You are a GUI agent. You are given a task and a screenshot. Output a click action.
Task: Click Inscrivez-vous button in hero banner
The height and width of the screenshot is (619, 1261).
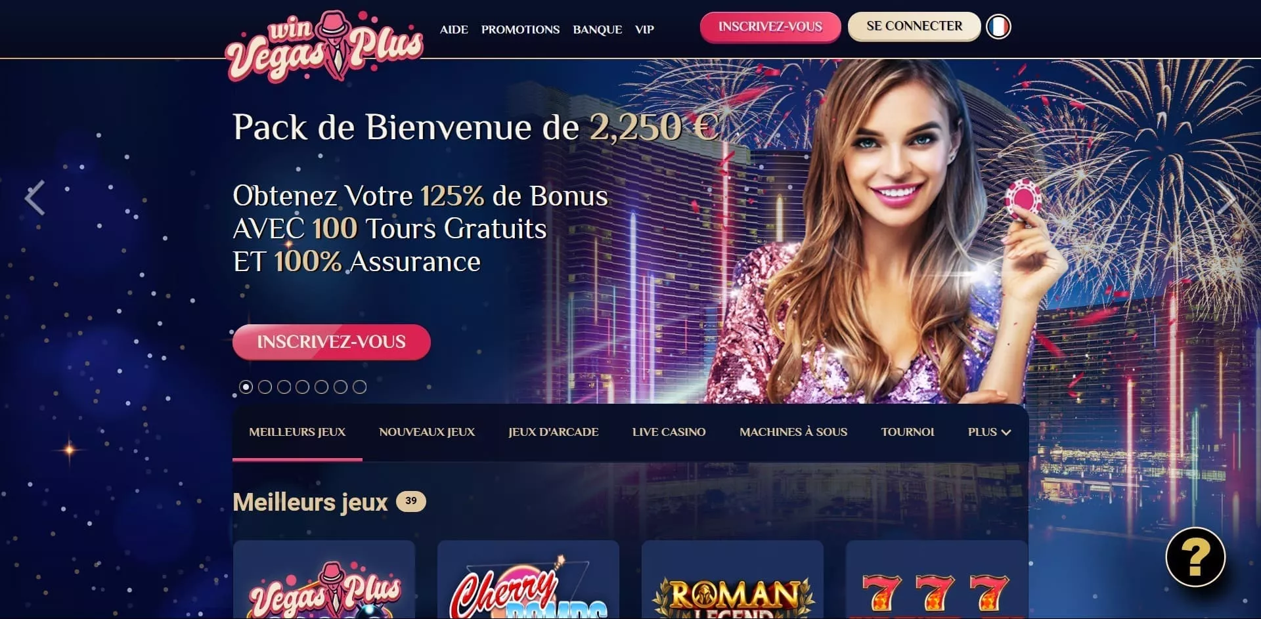(x=332, y=342)
